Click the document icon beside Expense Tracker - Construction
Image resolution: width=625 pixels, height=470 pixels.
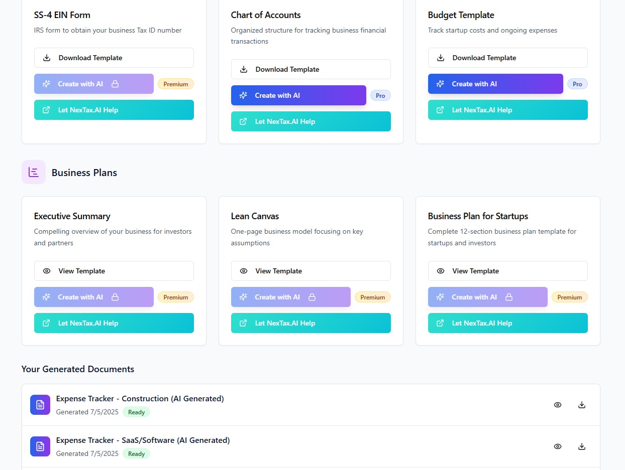(x=40, y=404)
